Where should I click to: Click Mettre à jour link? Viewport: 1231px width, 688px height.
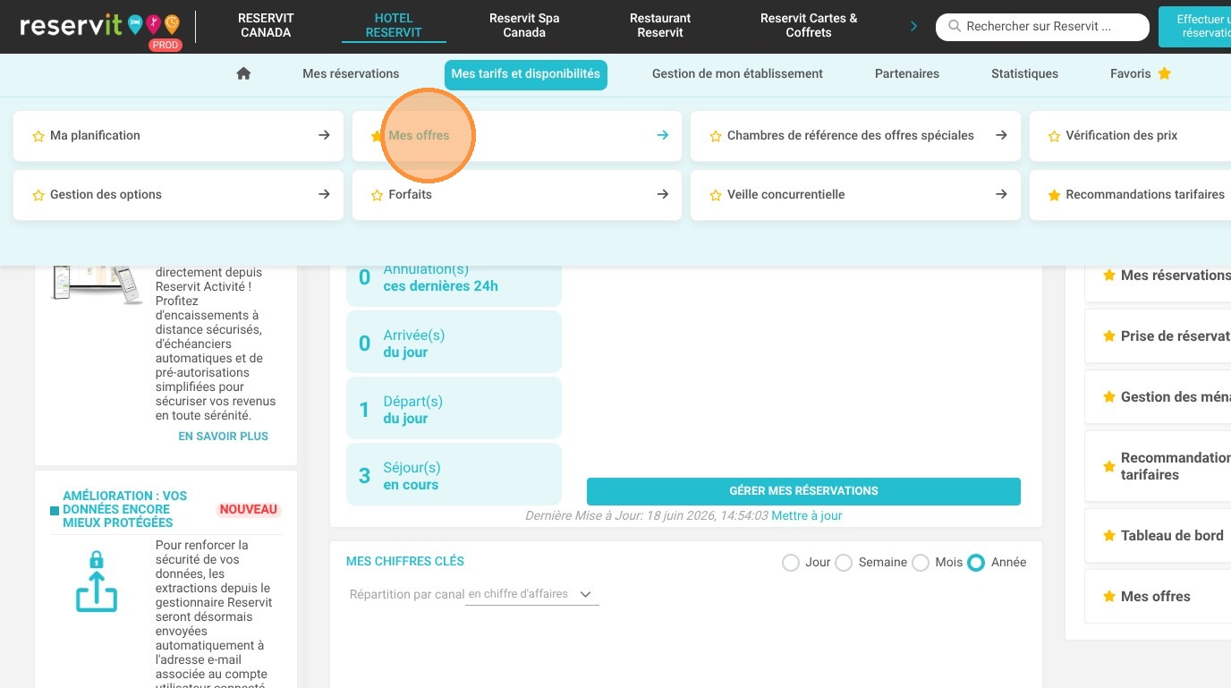point(807,516)
